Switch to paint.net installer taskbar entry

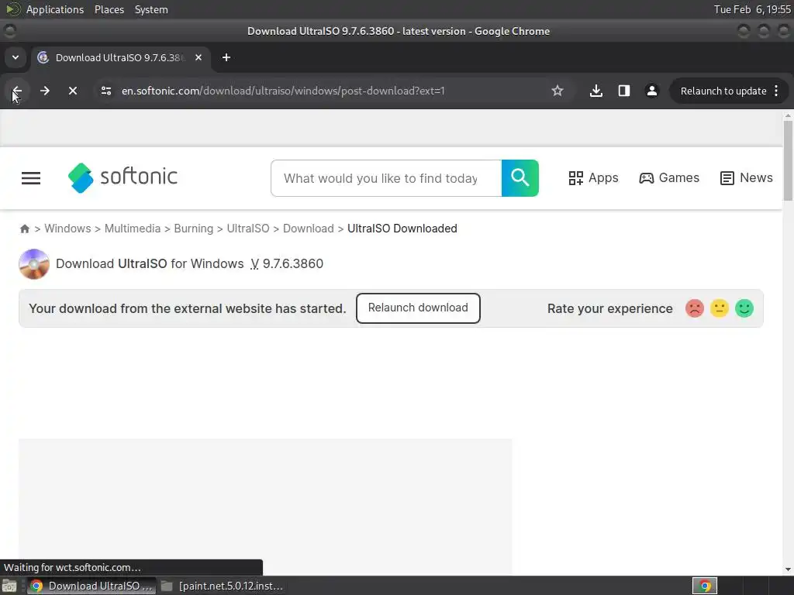pyautogui.click(x=223, y=586)
